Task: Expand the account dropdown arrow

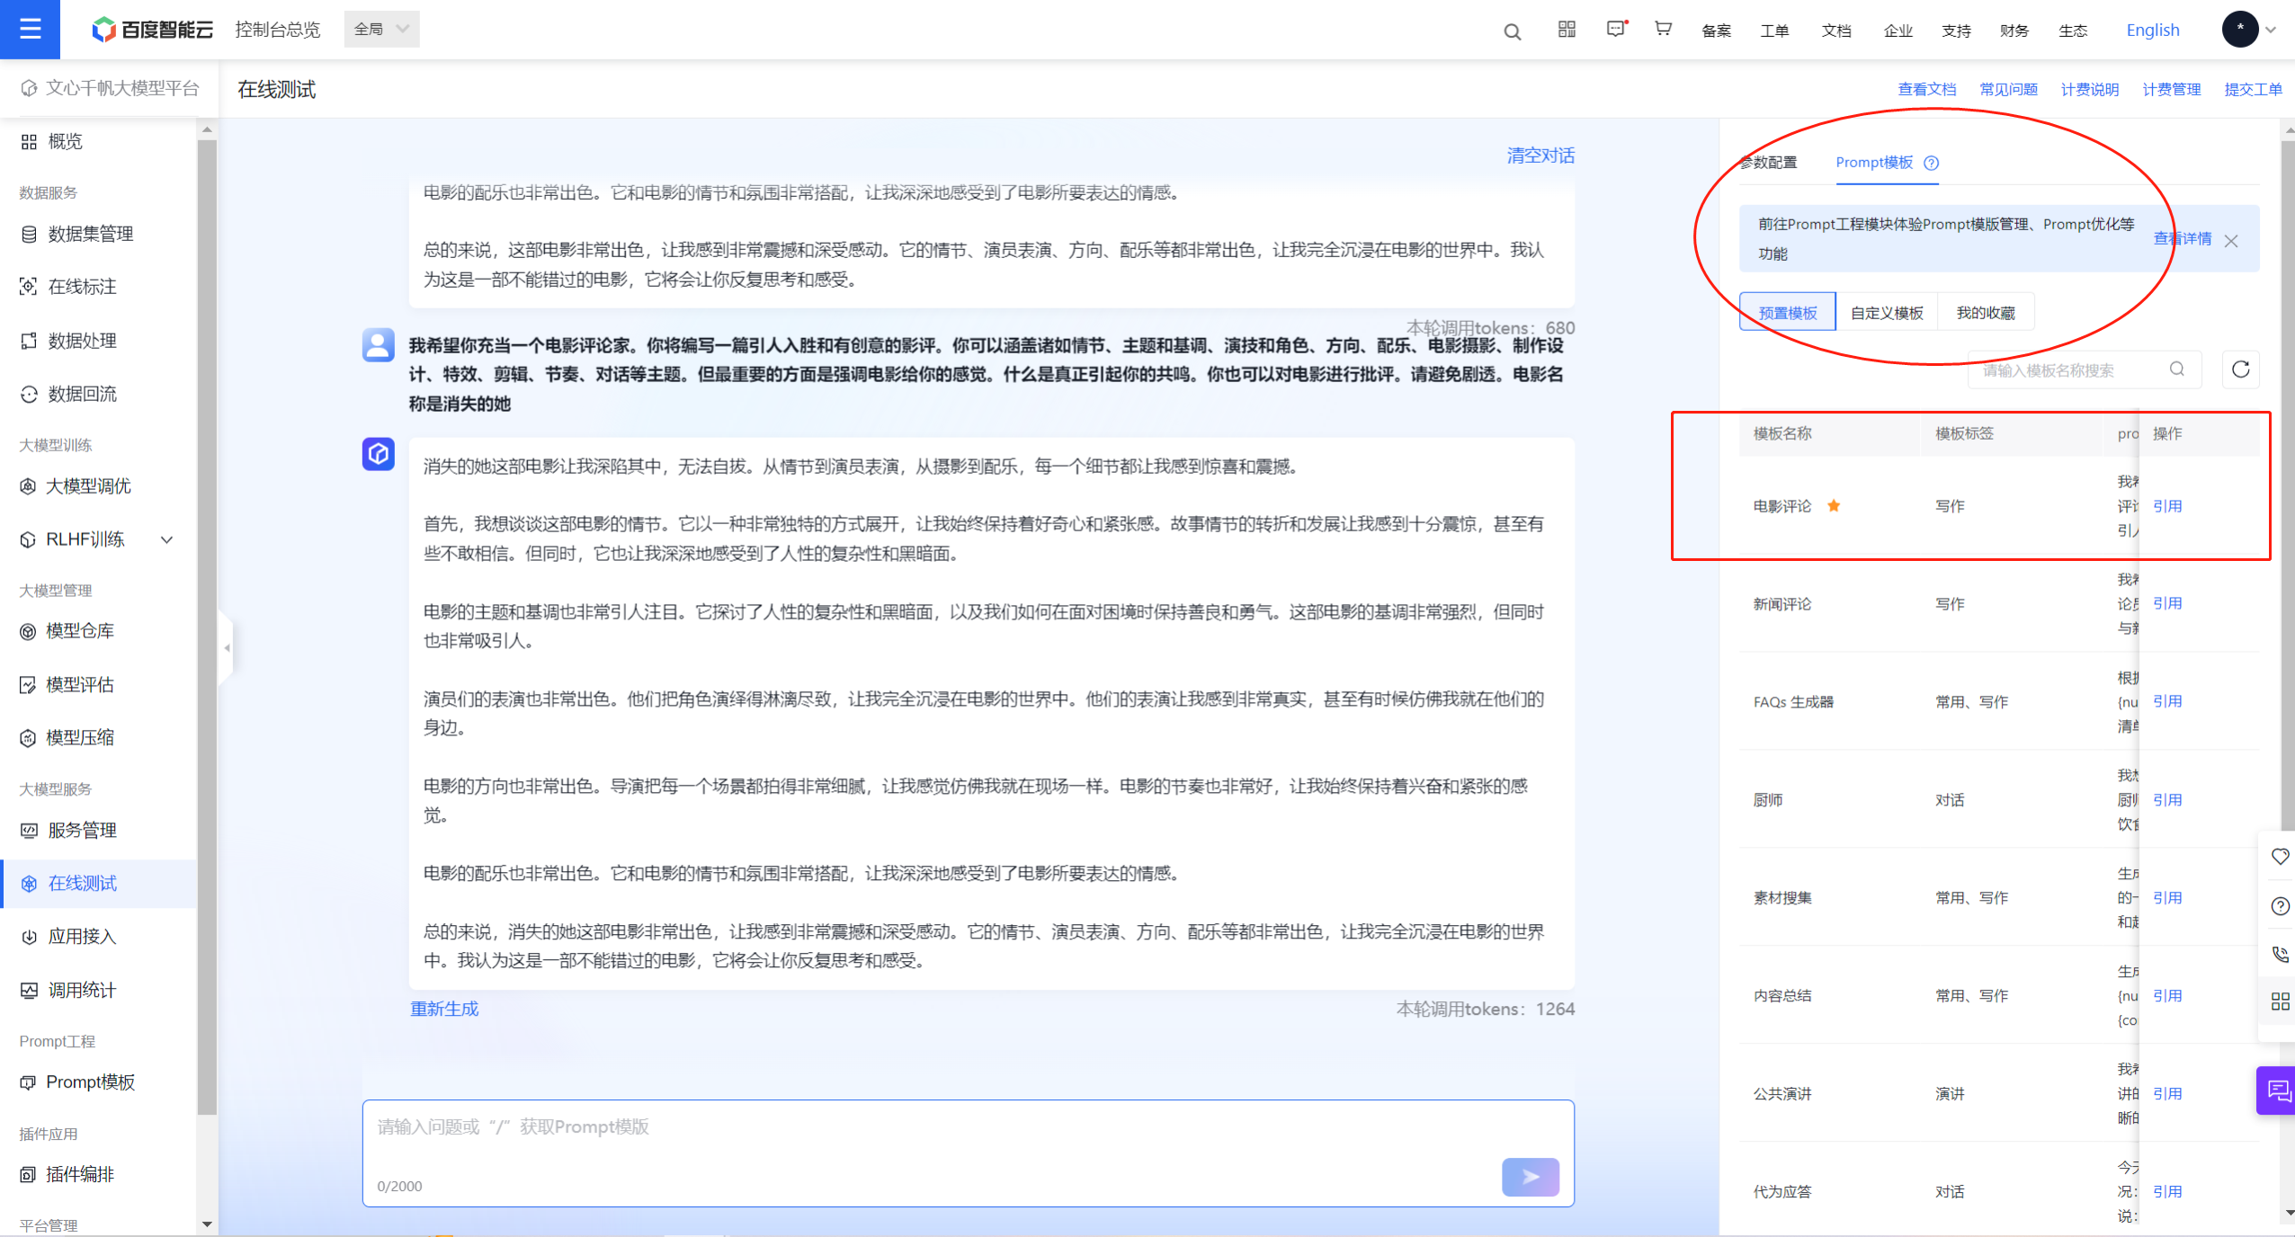Action: click(2271, 30)
